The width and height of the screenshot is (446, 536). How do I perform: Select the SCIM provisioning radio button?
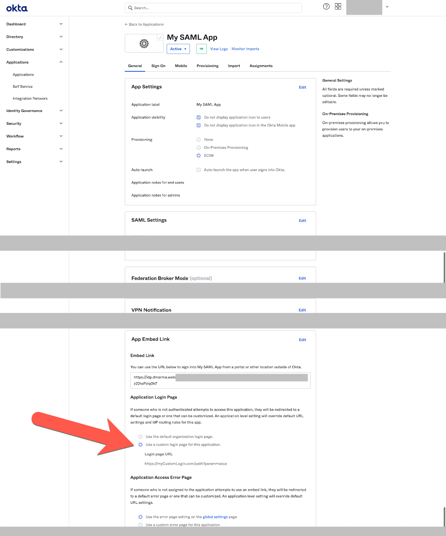[199, 155]
